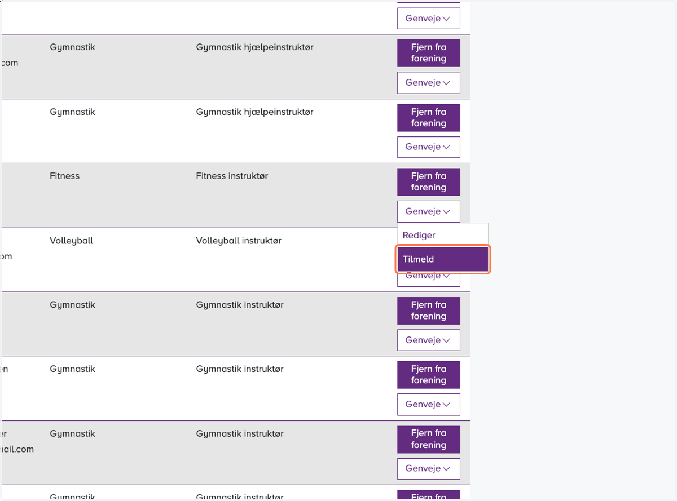Expand Genveje for the second Gymnastik hjælpeinstruktør row
This screenshot has height=501, width=677.
click(429, 147)
